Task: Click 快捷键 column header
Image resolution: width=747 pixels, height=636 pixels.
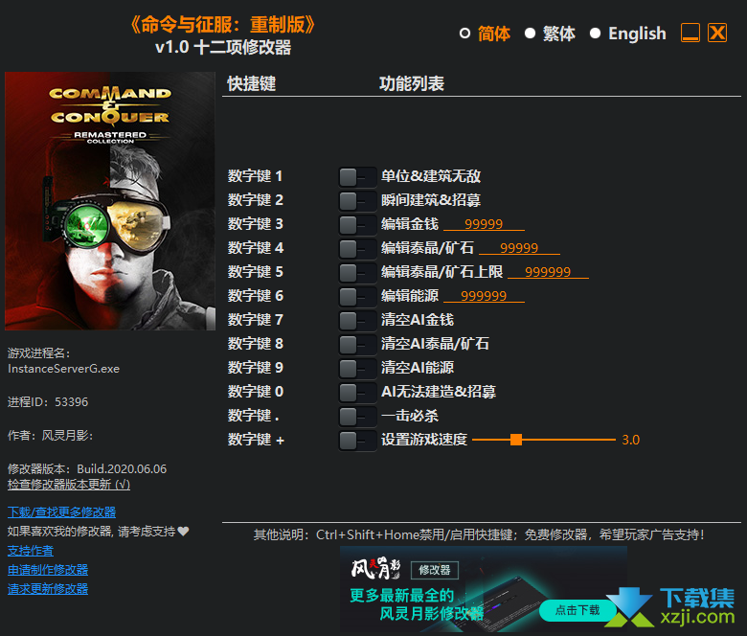Action: click(252, 84)
